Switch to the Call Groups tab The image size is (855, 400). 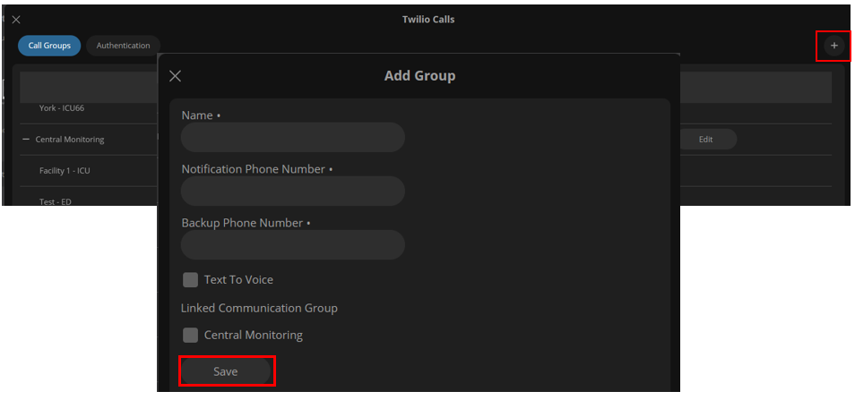pyautogui.click(x=49, y=46)
